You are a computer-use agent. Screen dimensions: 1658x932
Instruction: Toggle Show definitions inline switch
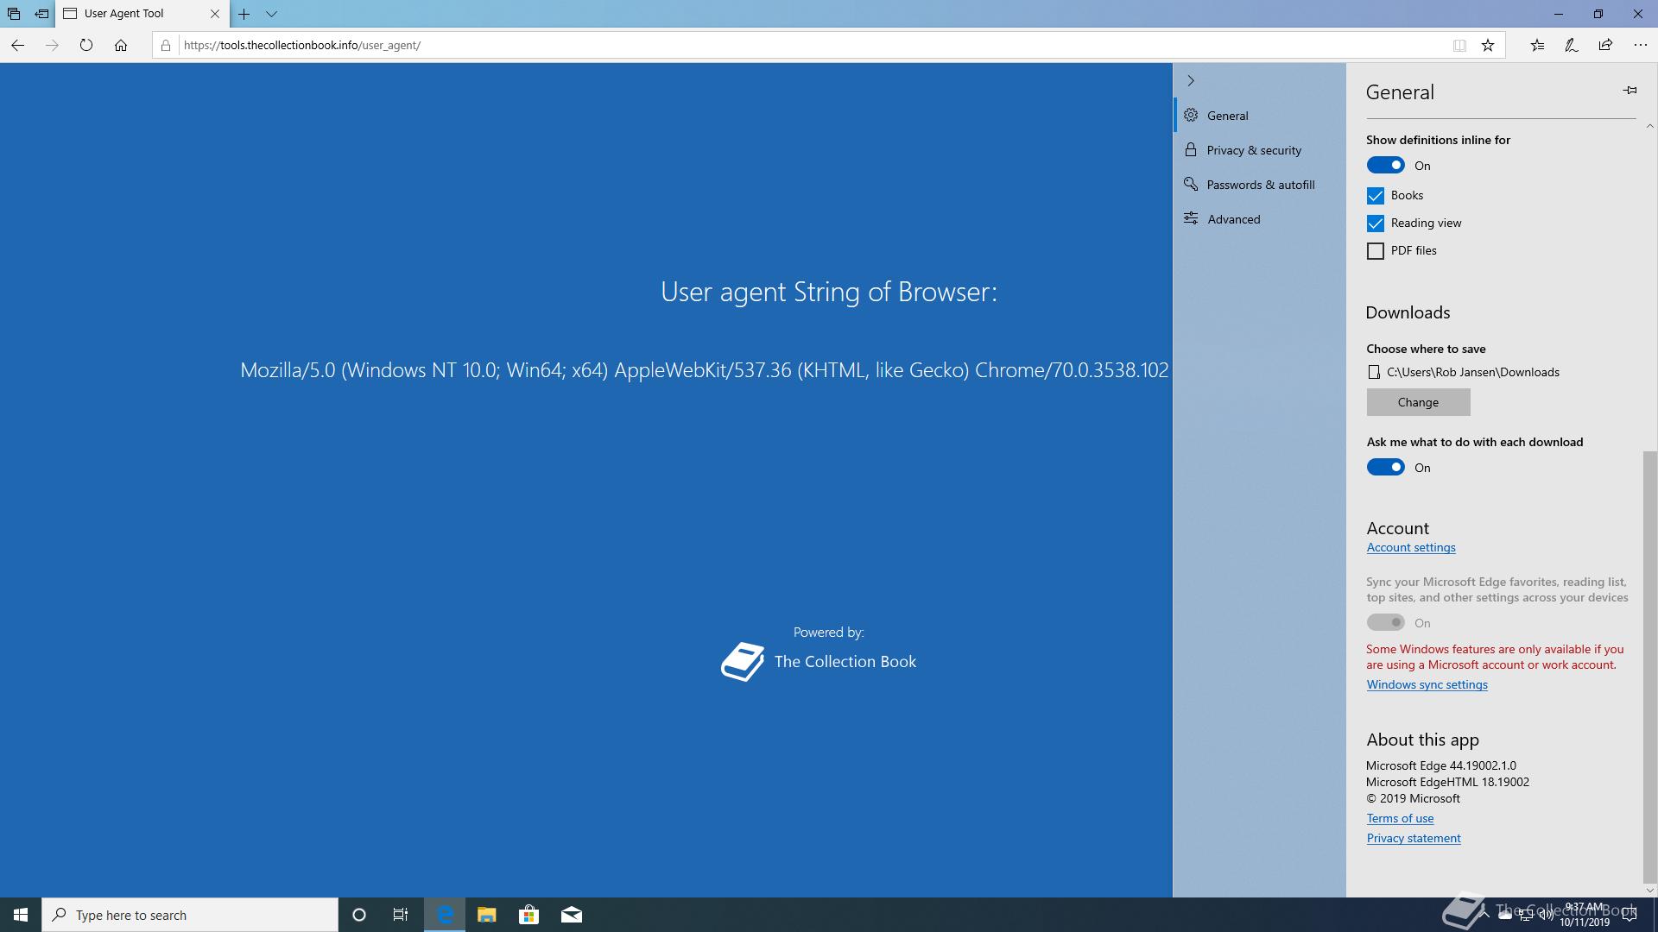1385,166
